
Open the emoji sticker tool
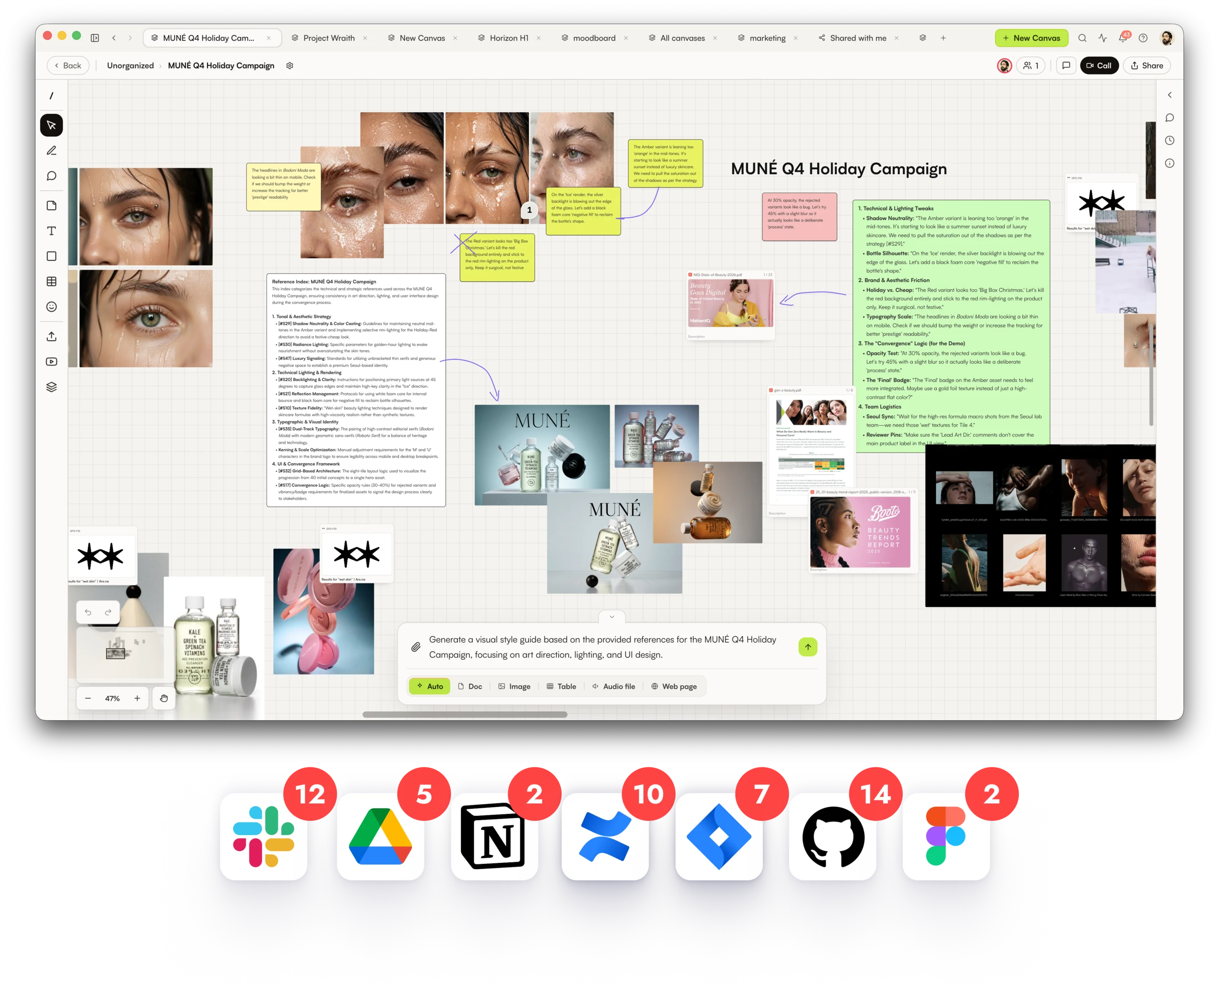click(x=51, y=307)
